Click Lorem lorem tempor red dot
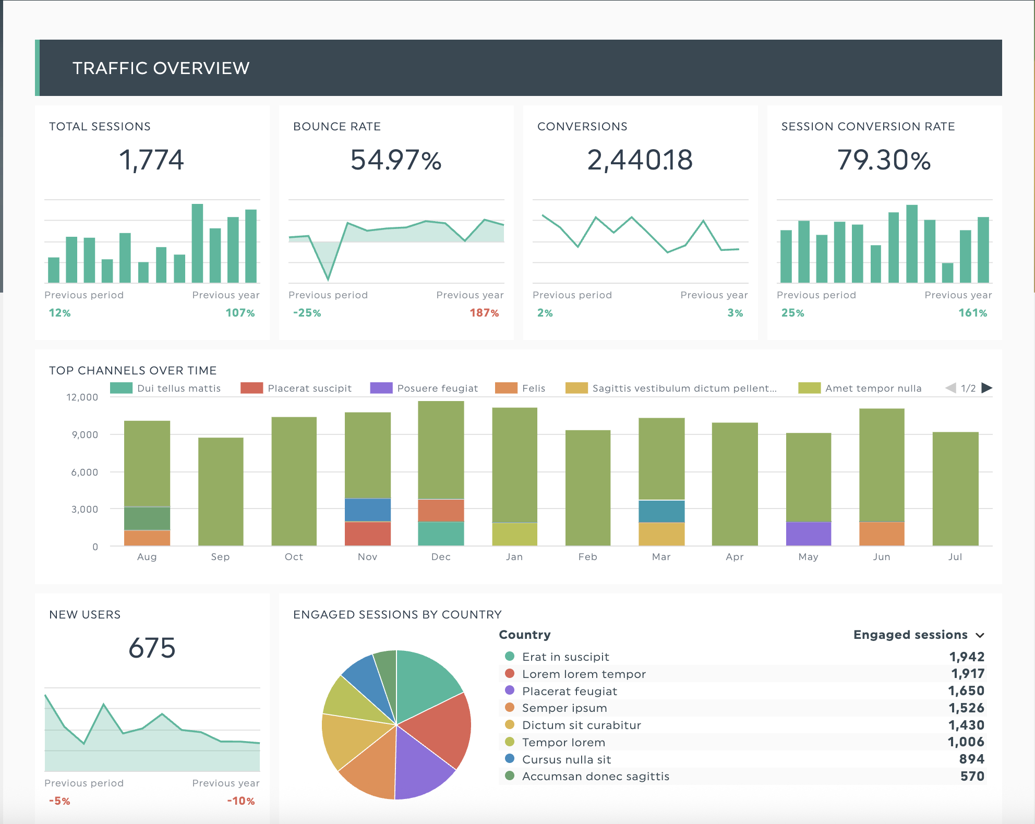Viewport: 1035px width, 824px height. click(510, 673)
